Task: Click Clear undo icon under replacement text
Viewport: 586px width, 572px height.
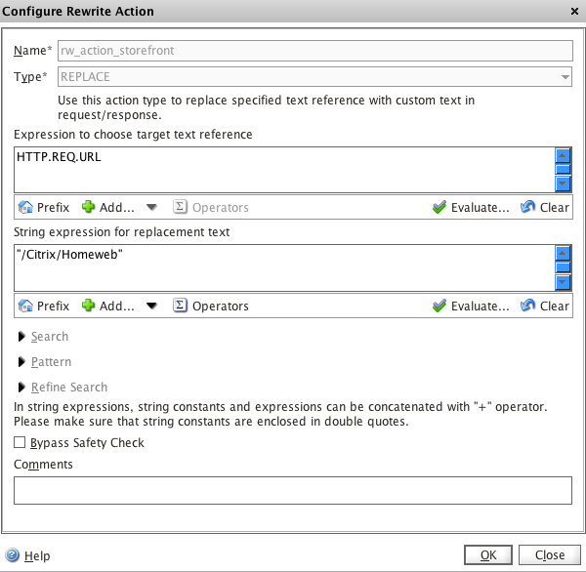Action: [527, 306]
